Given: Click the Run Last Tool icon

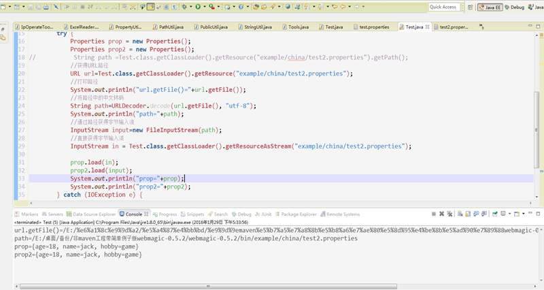Looking at the screenshot, I should click(211, 7).
